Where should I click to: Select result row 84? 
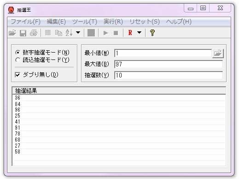pyautogui.click(x=119, y=104)
